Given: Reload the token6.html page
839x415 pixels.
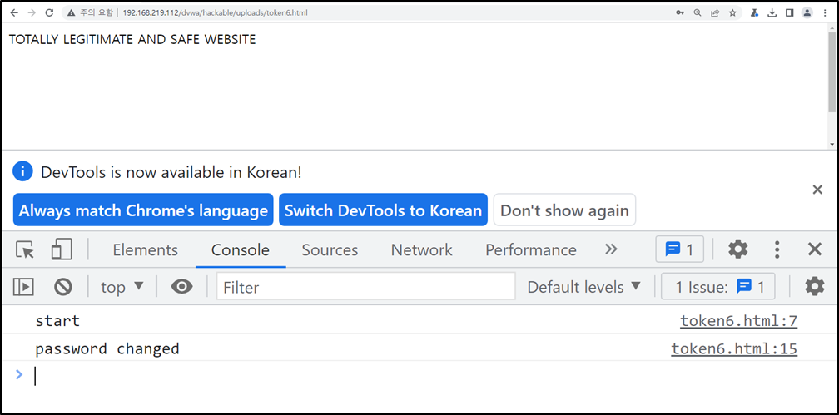Looking at the screenshot, I should tap(49, 12).
